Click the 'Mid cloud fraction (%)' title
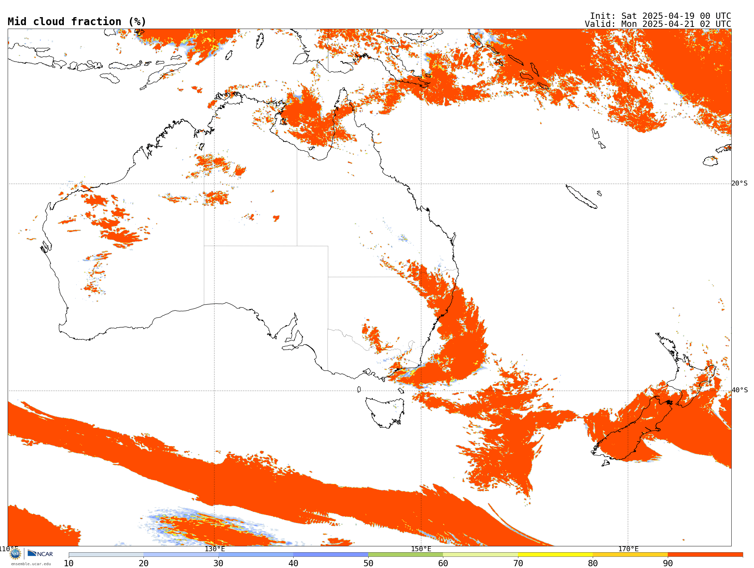The height and width of the screenshot is (568, 754). [77, 22]
